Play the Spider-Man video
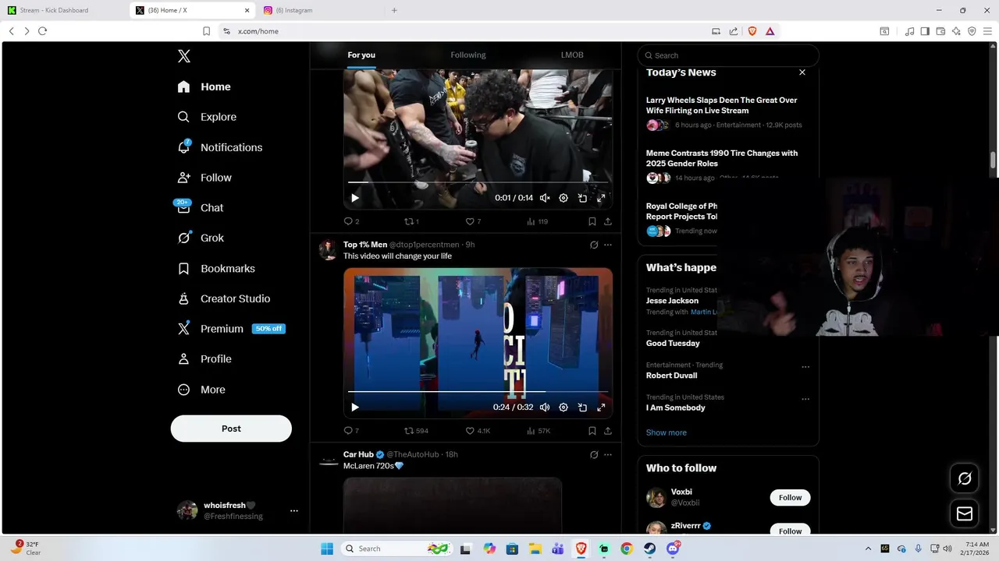The image size is (999, 561). [355, 407]
